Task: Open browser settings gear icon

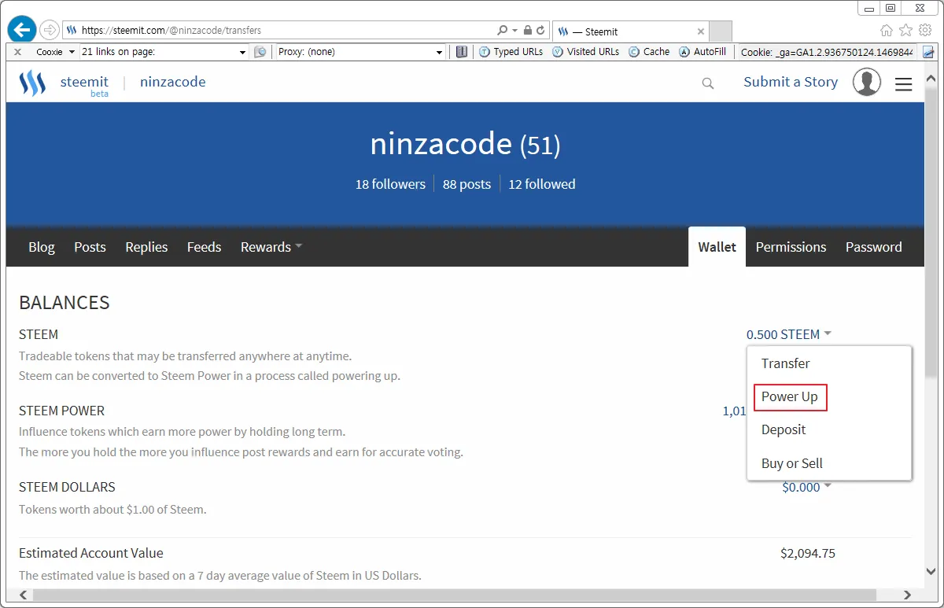Action: pos(925,31)
